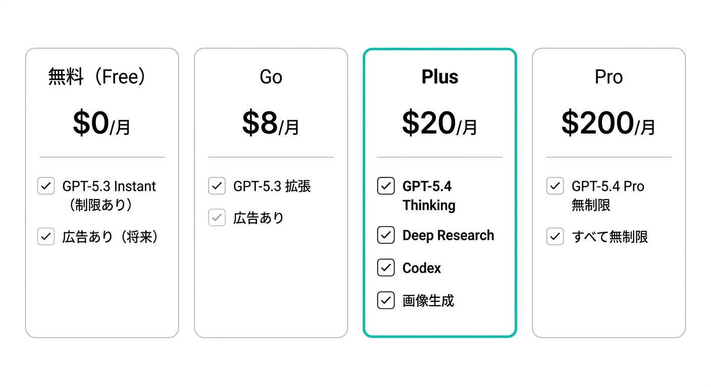Click the greyed 広告あり checkbox in Go plan
This screenshot has height=387, width=711.
pyautogui.click(x=217, y=218)
